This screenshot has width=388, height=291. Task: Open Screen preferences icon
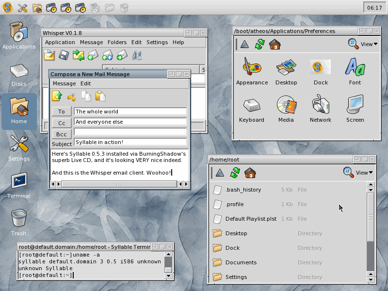coord(355,109)
